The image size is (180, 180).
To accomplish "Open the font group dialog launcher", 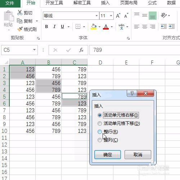I will 128,39.
